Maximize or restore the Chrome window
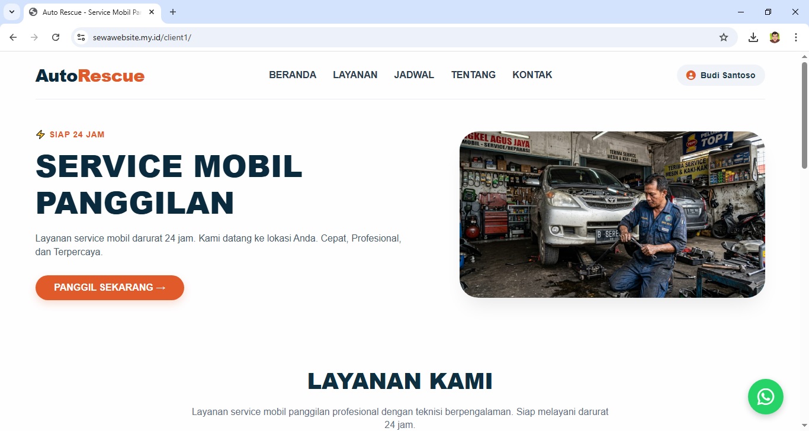 (x=768, y=12)
